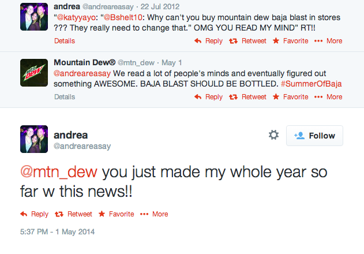Favorite the Mountain Dew tweet
Screen dimensions: 364x254
(290, 97)
